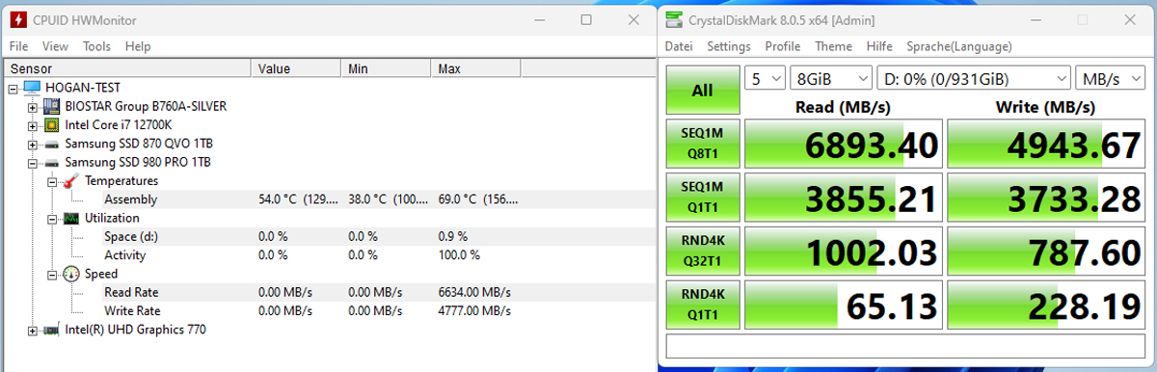This screenshot has width=1157, height=372.
Task: Open the Tools menu in HWMonitor
Action: pyautogui.click(x=96, y=46)
